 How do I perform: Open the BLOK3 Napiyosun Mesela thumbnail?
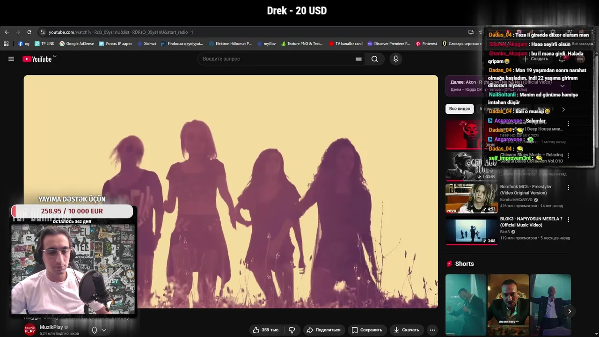[x=470, y=230]
